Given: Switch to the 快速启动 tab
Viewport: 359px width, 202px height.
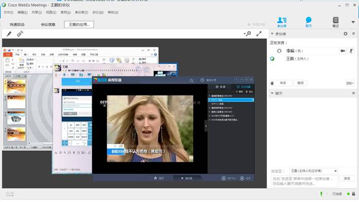Looking at the screenshot, I should click(x=17, y=25).
